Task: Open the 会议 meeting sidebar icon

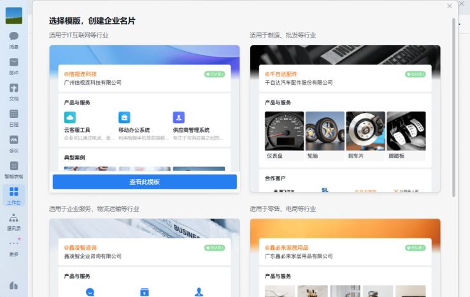Action: click(x=14, y=143)
